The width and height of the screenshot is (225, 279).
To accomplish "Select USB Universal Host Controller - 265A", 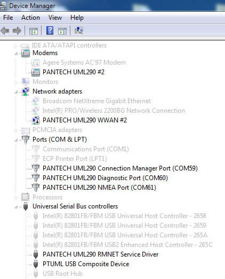I will [125, 235].
